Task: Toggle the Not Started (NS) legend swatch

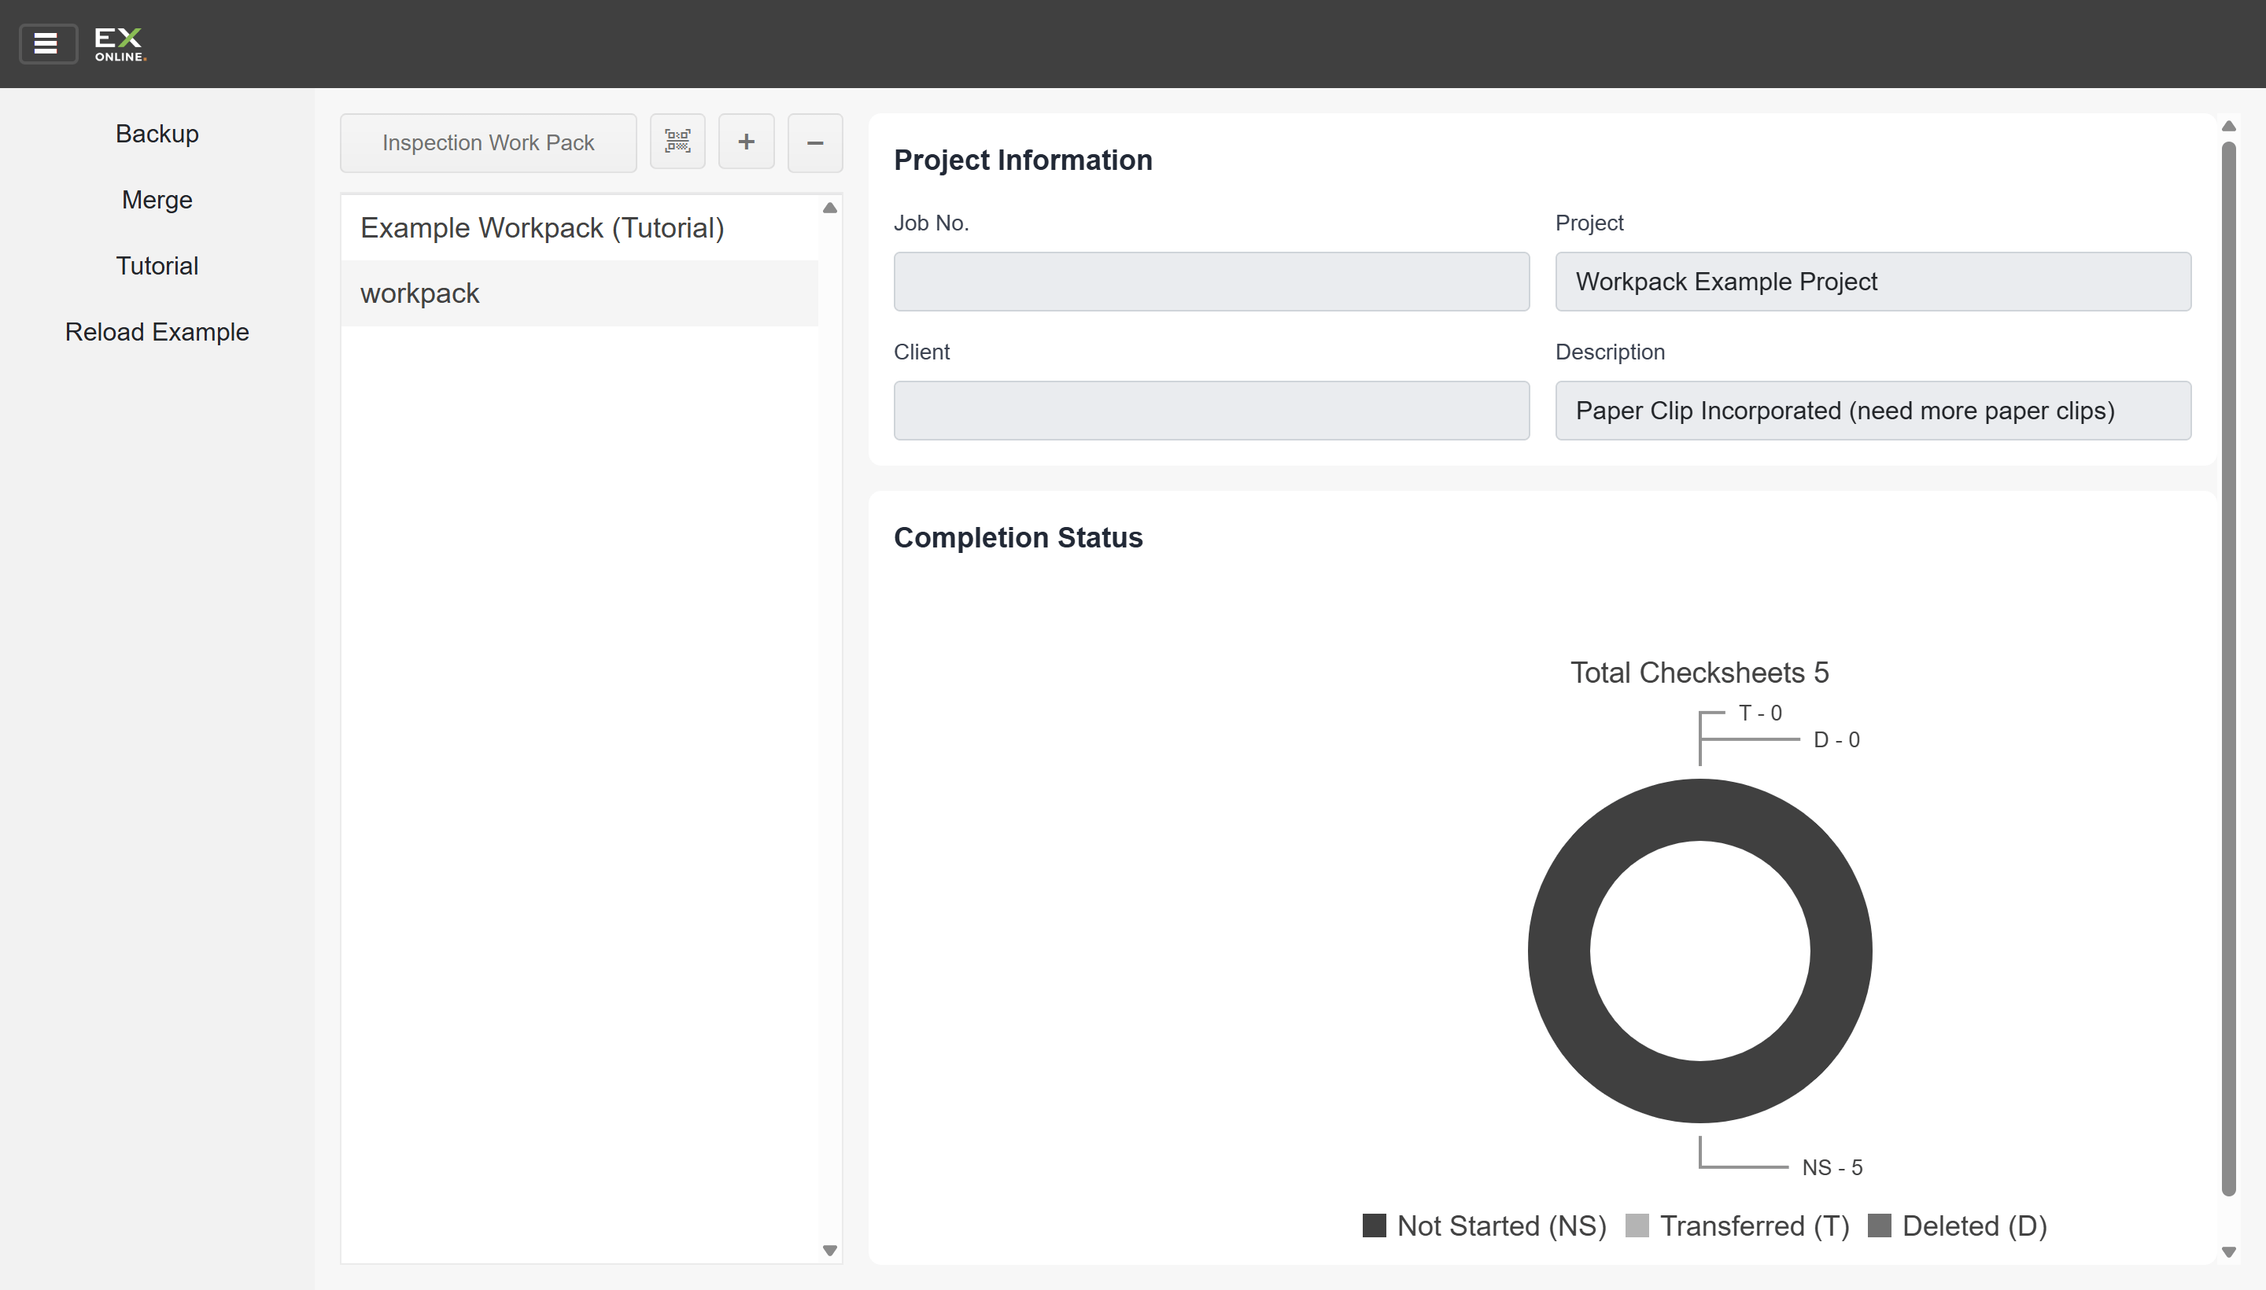Action: pos(1374,1226)
